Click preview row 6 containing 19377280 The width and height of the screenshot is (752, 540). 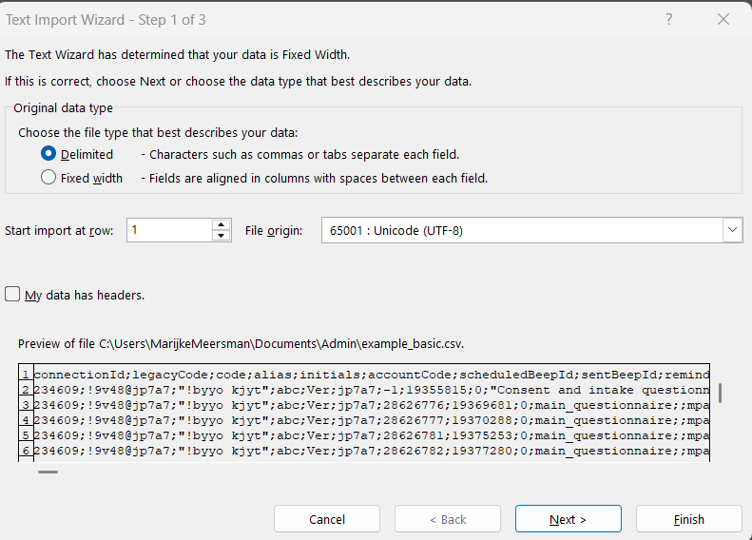click(x=371, y=451)
